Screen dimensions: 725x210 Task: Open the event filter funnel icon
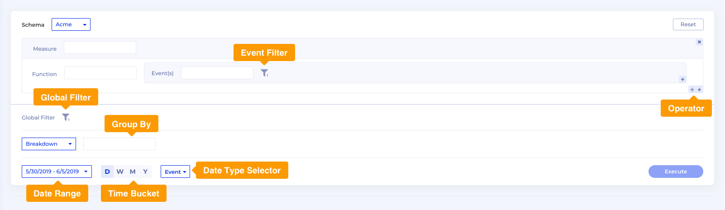point(265,73)
